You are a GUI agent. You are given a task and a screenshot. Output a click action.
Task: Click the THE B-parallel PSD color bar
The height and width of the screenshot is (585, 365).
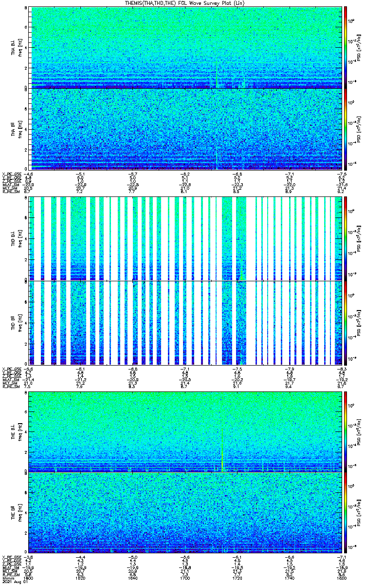point(346,513)
